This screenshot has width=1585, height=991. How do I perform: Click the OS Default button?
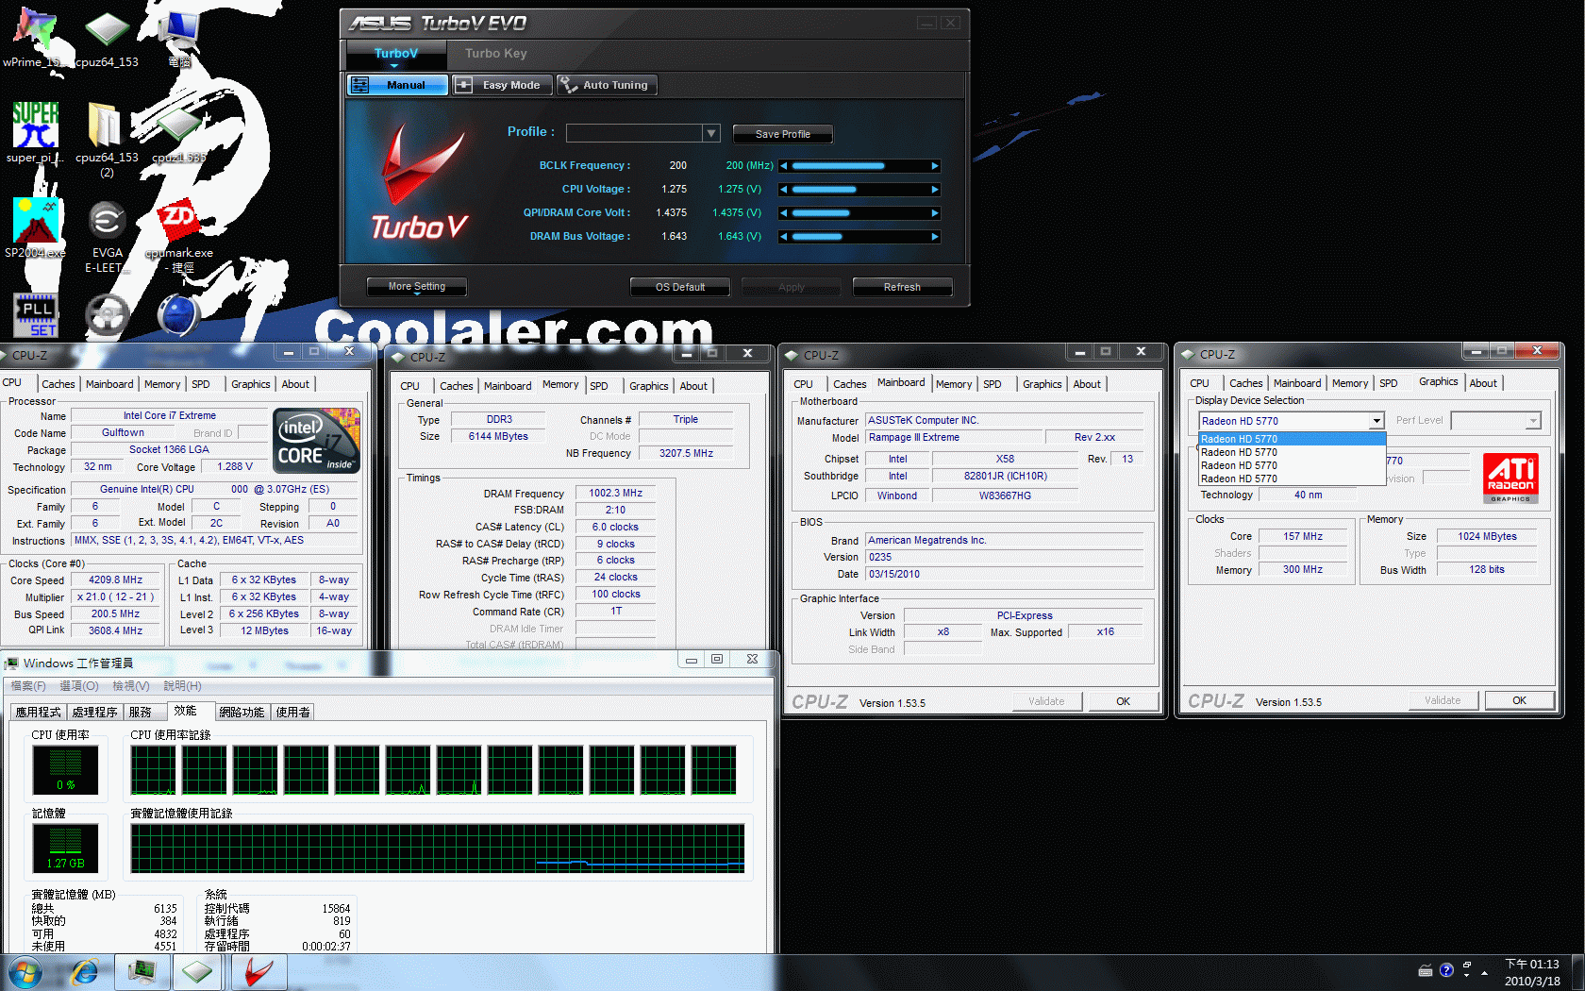[x=679, y=287]
